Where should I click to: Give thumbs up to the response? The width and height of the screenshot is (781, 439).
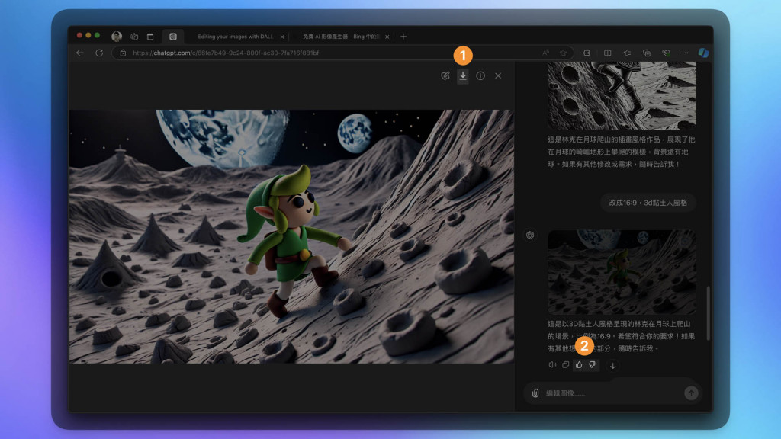(x=579, y=365)
